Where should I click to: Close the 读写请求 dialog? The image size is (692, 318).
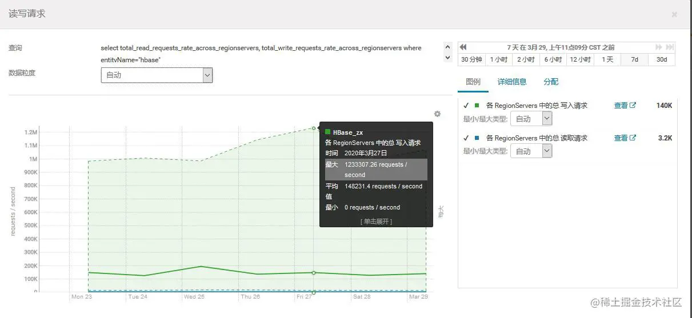674,15
